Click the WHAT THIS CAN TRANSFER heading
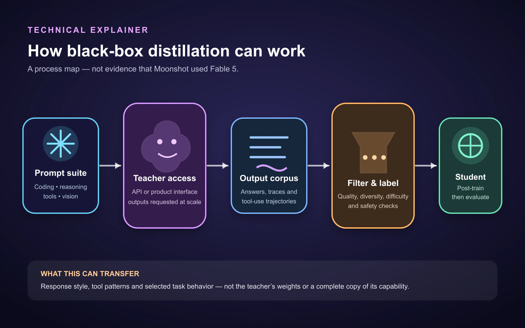Viewport: 525px width, 328px height. click(90, 274)
